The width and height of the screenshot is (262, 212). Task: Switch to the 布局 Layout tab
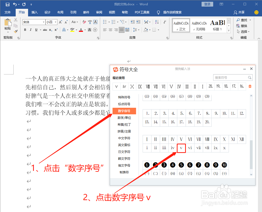pos(60,12)
